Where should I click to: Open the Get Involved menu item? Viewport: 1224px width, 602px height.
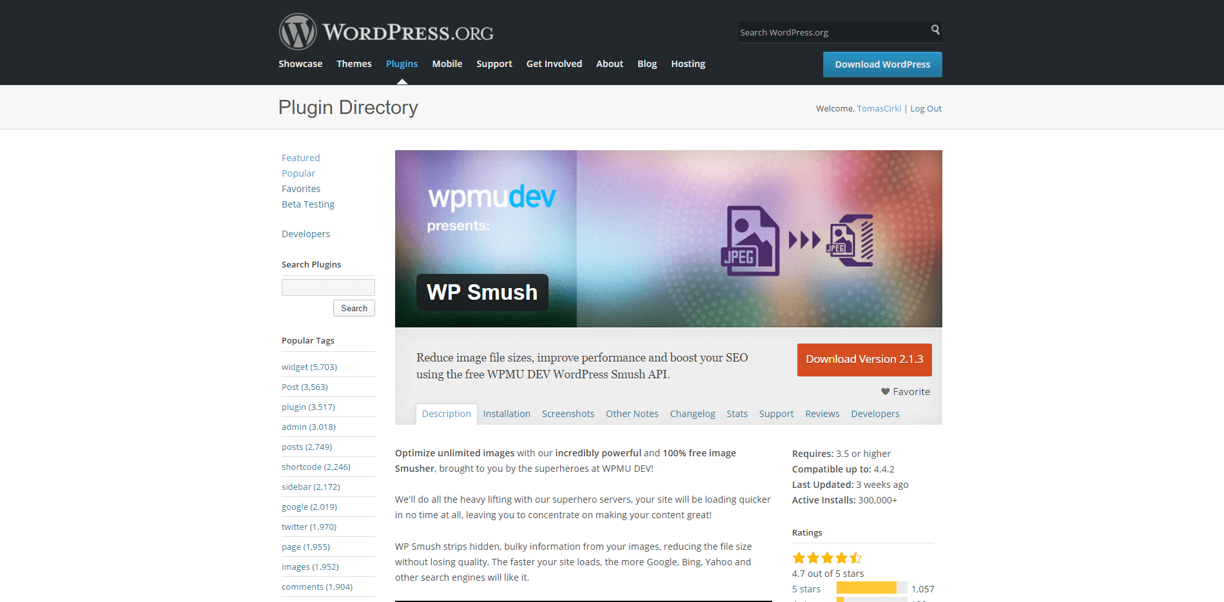(x=554, y=64)
